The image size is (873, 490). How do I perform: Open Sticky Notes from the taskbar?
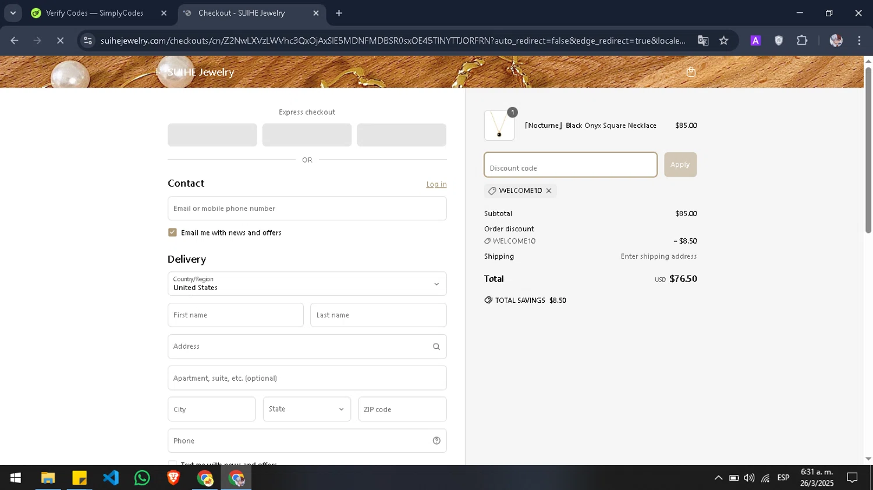[79, 478]
